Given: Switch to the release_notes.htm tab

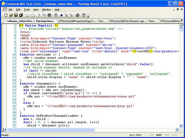Looking at the screenshot, I should click(x=31, y=21).
